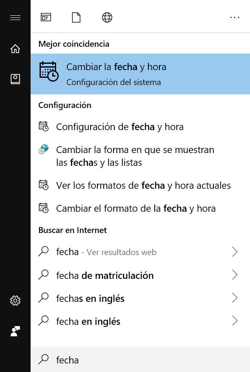Click the calendar clock icon of best match
Screen dimensions: 250x372
point(48,71)
